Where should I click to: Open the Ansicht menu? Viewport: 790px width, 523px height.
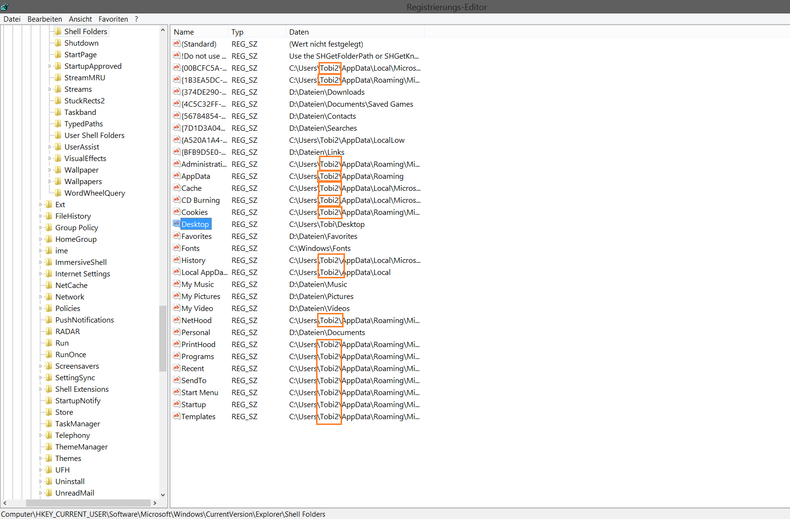[x=80, y=19]
